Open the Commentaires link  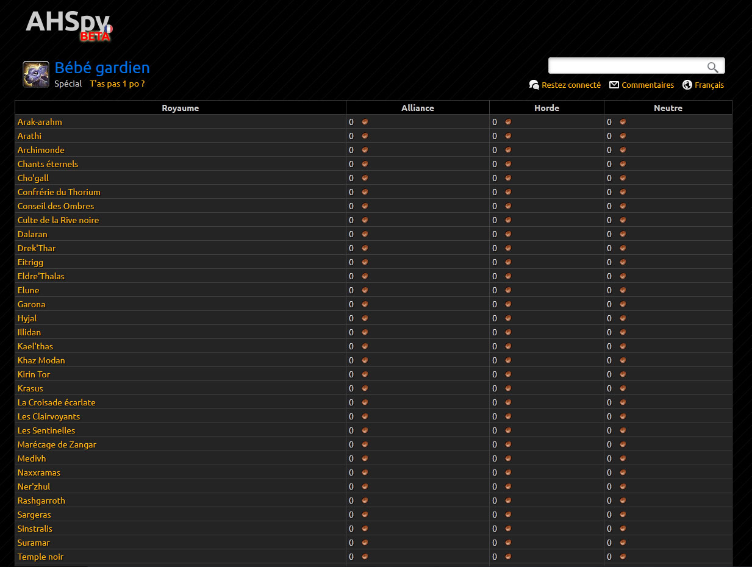648,85
